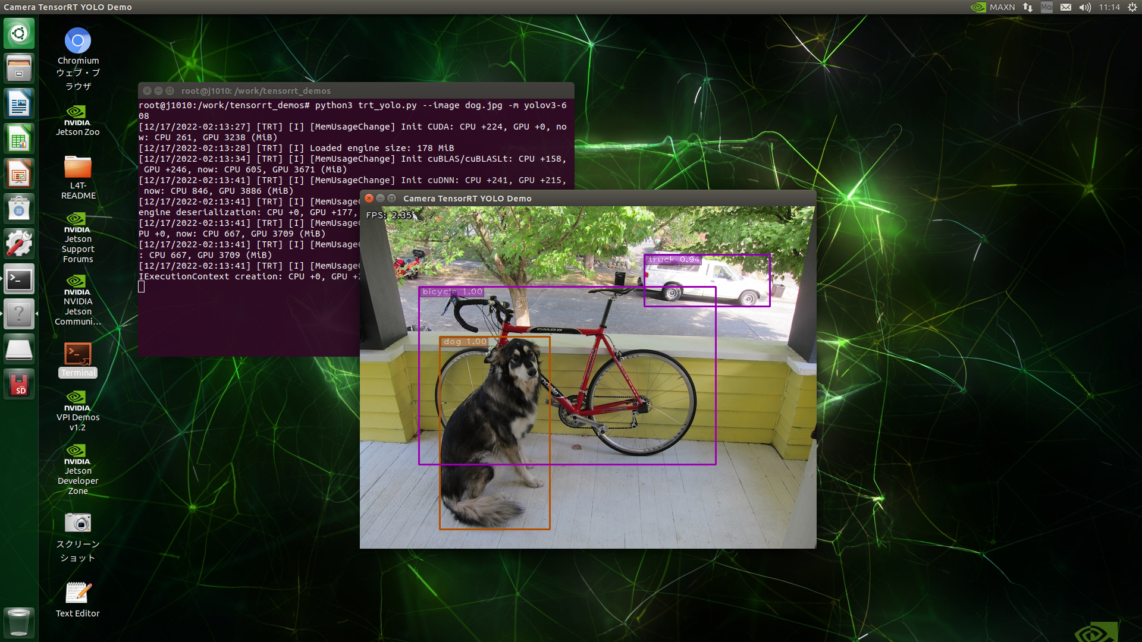This screenshot has width=1142, height=642.
Task: Click the 11:14 clock in top panel
Action: click(1109, 7)
